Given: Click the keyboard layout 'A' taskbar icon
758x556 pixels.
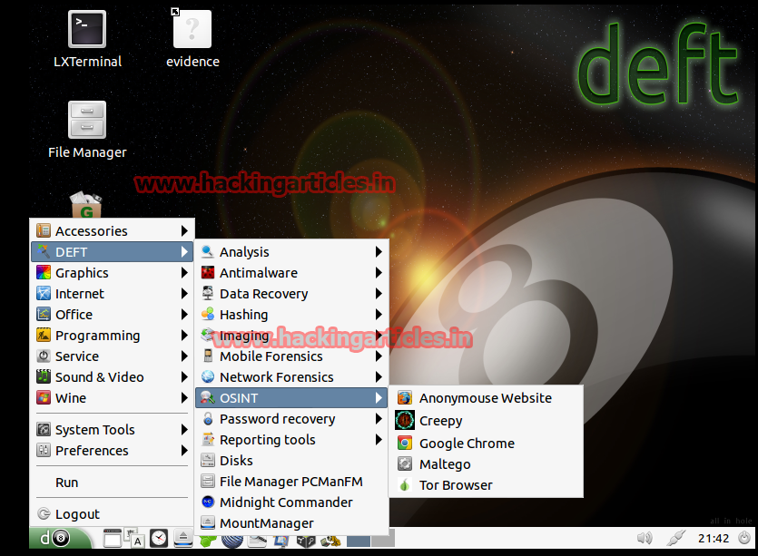Looking at the screenshot, I should (x=135, y=538).
